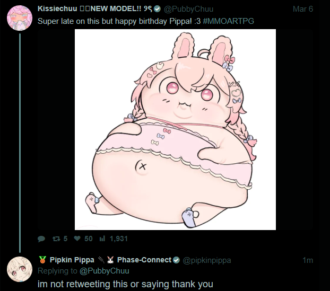The height and width of the screenshot is (291, 330).
Task: Click Pipkin Pippa's verified badge icon
Action: [x=176, y=260]
